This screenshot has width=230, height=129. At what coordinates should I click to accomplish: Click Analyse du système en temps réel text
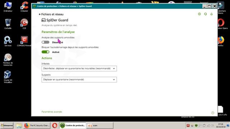click(59, 25)
